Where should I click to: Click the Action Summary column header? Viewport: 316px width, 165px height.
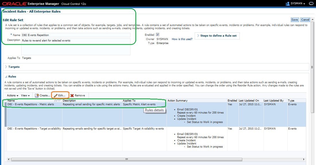[197, 100]
